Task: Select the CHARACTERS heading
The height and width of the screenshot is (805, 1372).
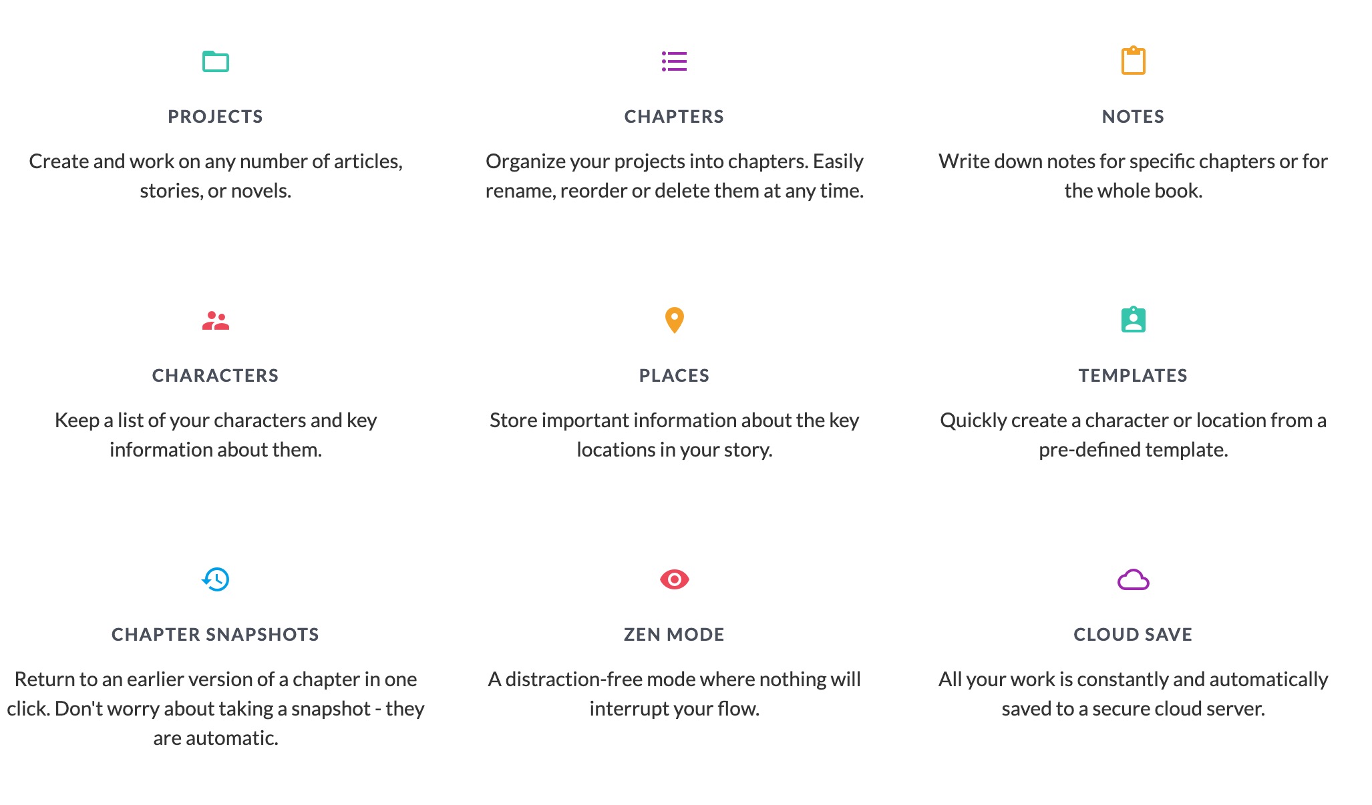Action: pyautogui.click(x=215, y=376)
